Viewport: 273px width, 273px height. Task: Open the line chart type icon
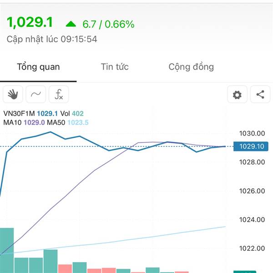[x=36, y=94]
